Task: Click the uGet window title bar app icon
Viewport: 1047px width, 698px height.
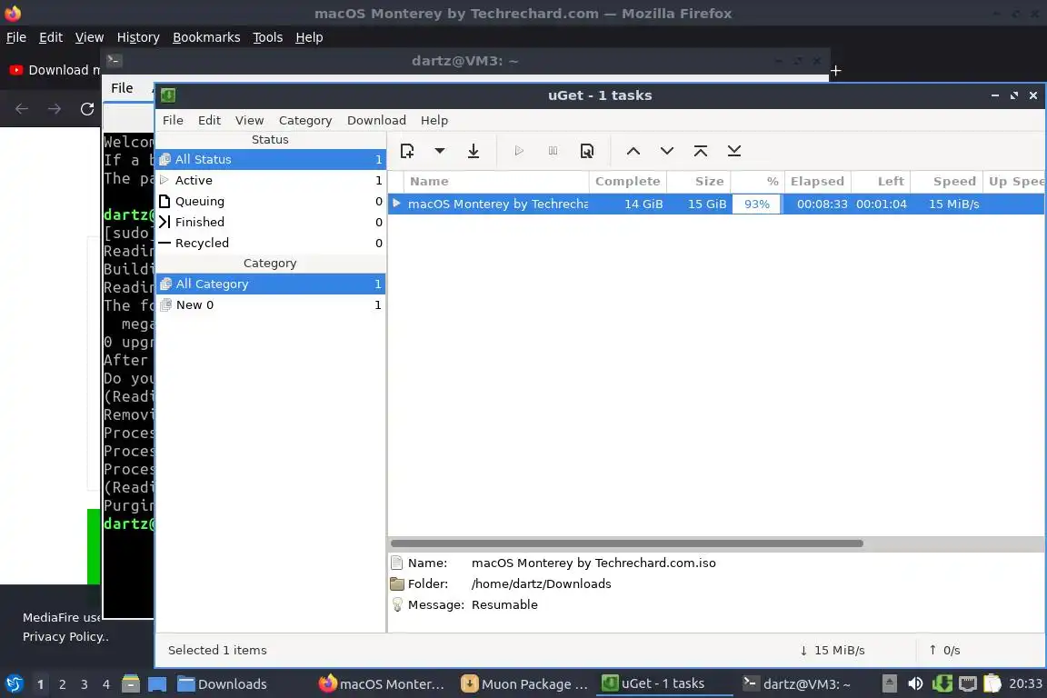Action: [x=168, y=95]
